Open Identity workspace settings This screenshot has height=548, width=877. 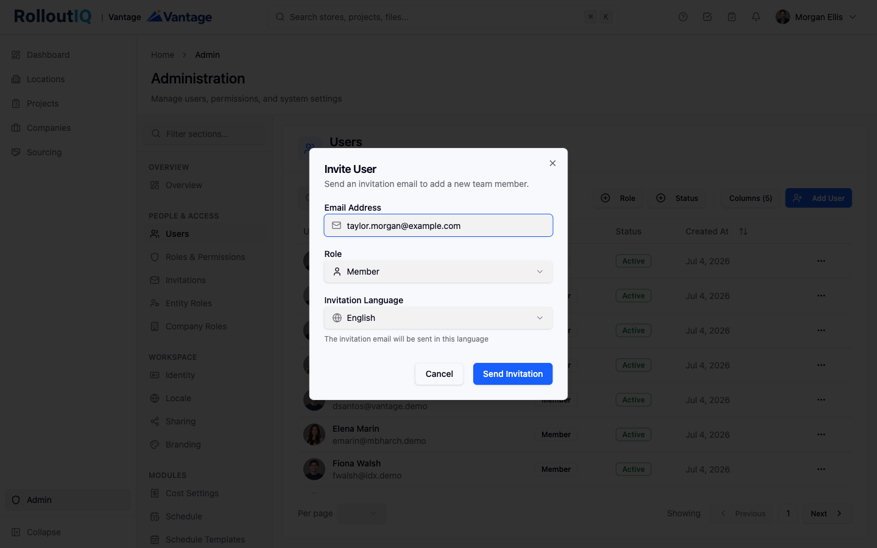coord(205,375)
